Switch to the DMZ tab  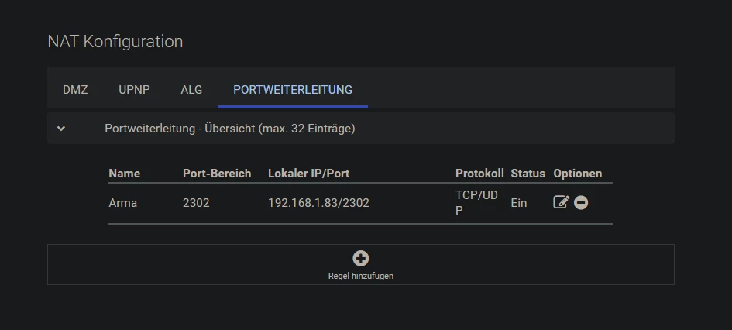pyautogui.click(x=75, y=90)
